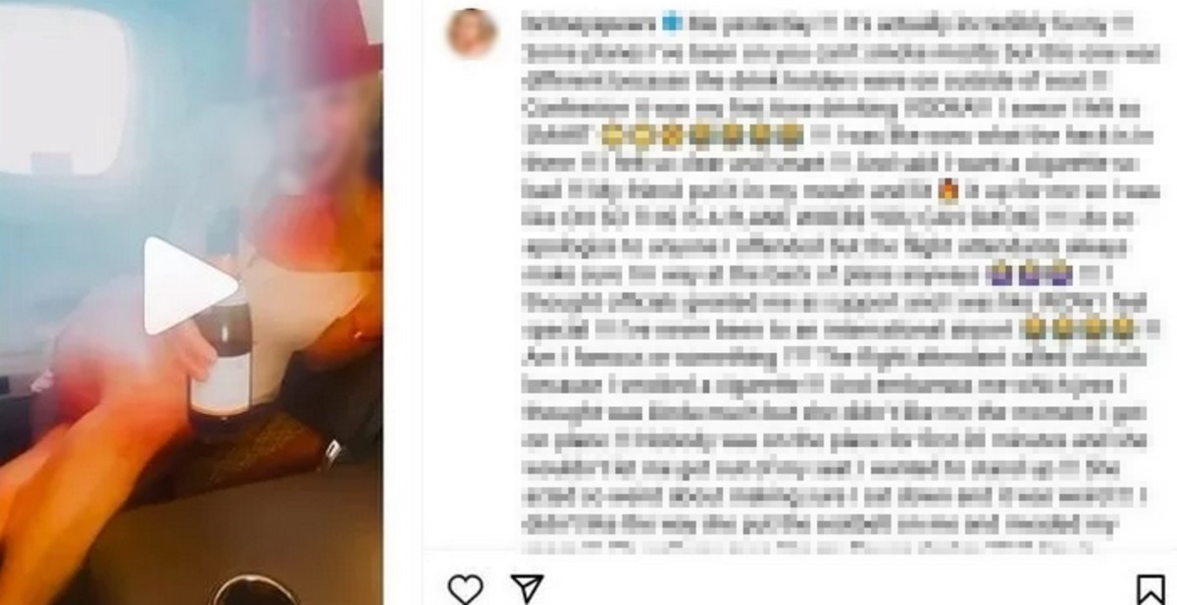This screenshot has height=605, width=1177.
Task: Click the airplane window in the video
Action: click(63, 93)
